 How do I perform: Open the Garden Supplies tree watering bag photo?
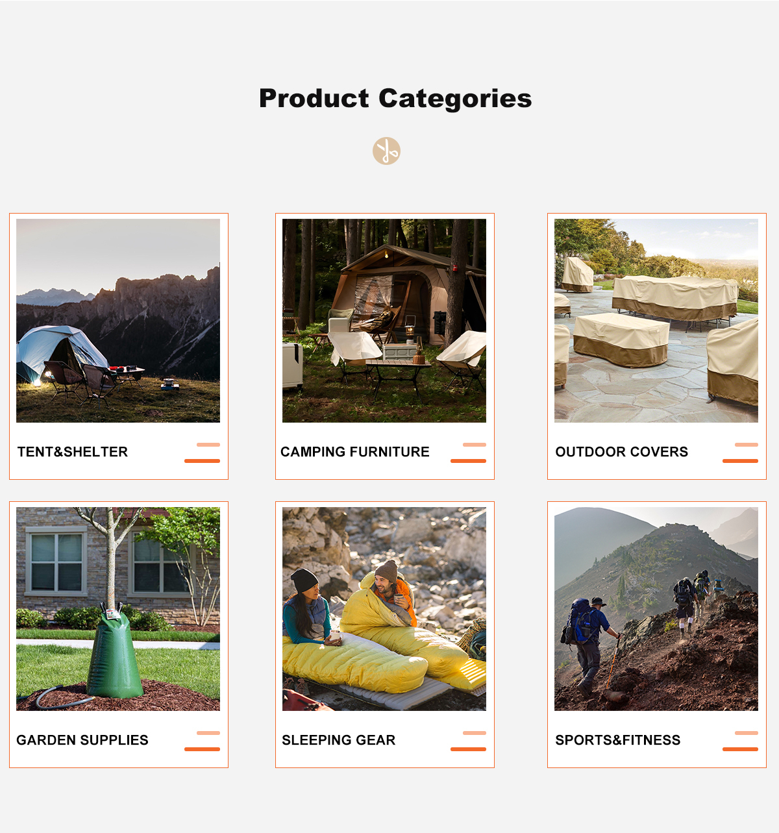pyautogui.click(x=118, y=609)
